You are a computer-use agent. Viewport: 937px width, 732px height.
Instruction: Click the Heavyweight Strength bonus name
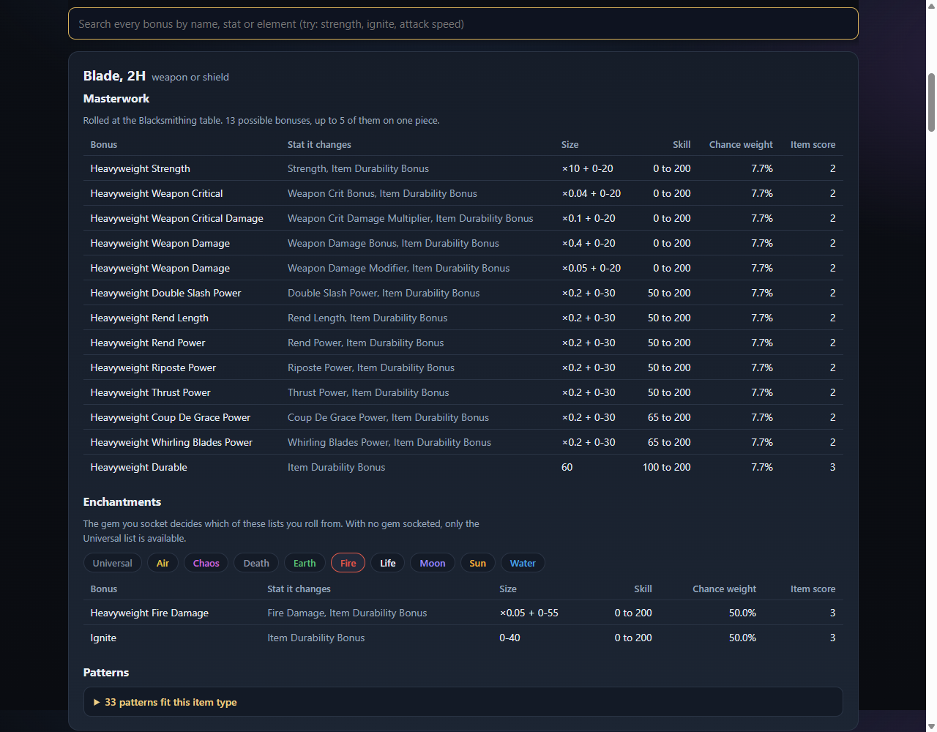[x=140, y=168]
